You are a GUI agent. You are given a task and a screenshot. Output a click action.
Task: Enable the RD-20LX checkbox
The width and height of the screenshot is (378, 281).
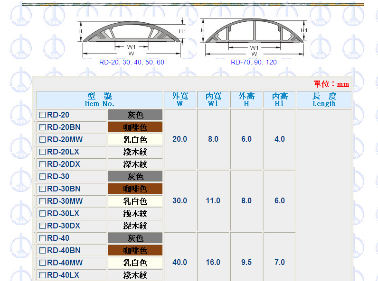point(42,152)
